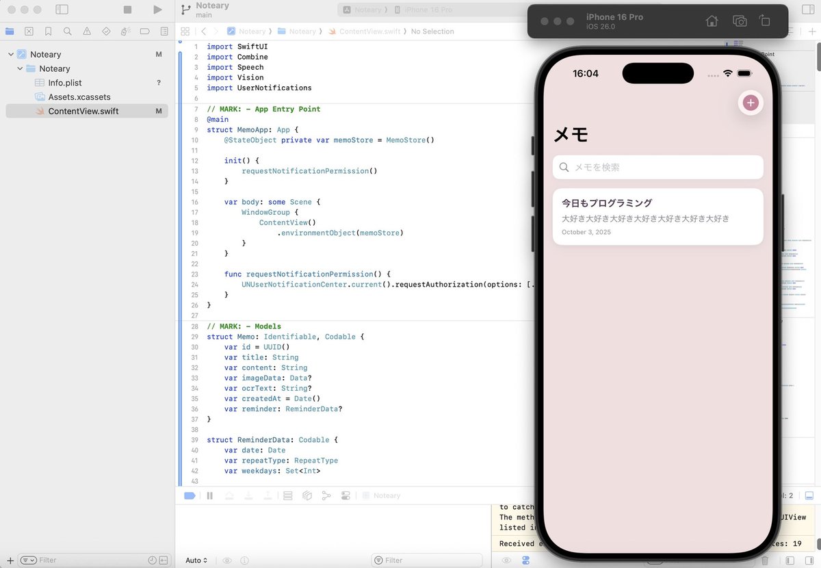Viewport: 821px width, 568px height.
Task: Open No Selection symbol menu
Action: (x=432, y=31)
